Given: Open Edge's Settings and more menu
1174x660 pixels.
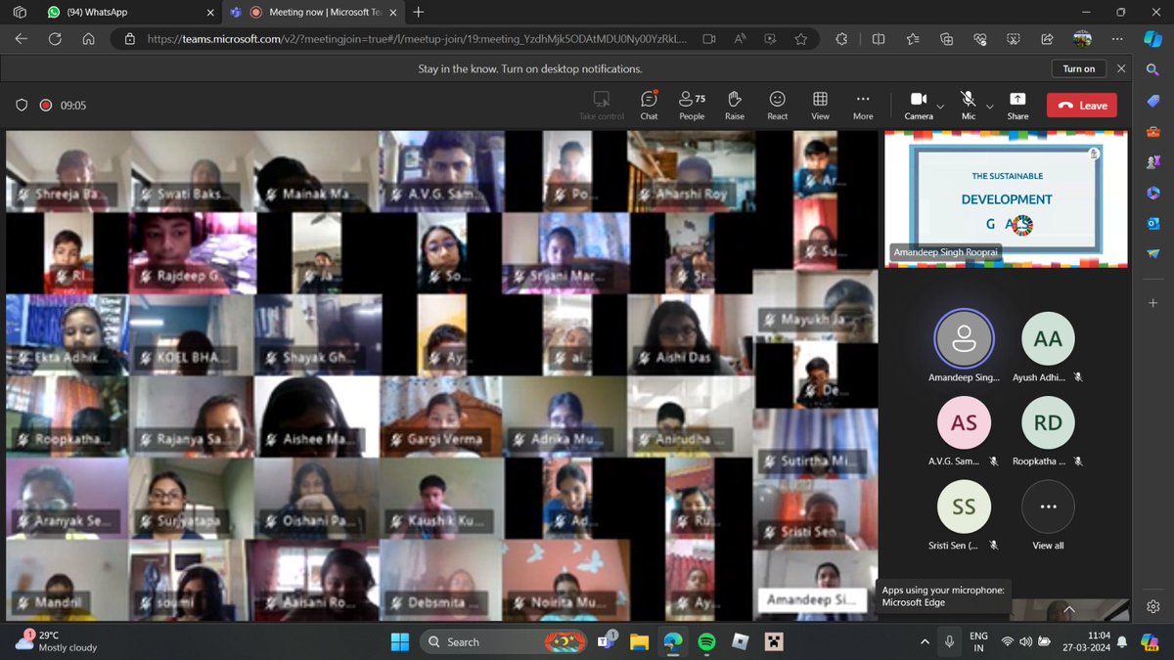Looking at the screenshot, I should [1116, 39].
